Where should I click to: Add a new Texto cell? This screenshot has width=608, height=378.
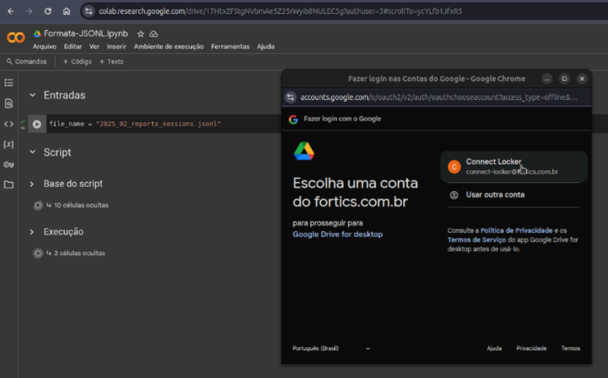point(111,62)
